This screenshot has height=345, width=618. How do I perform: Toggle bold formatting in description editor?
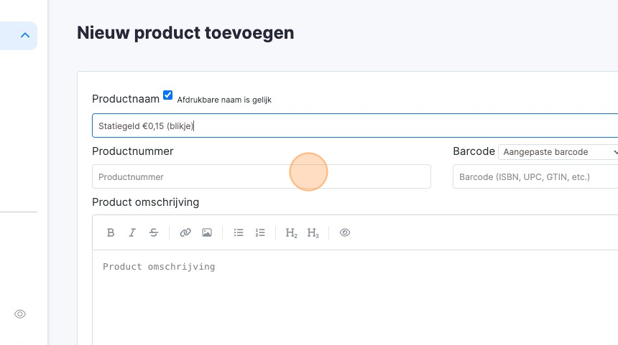pyautogui.click(x=111, y=232)
